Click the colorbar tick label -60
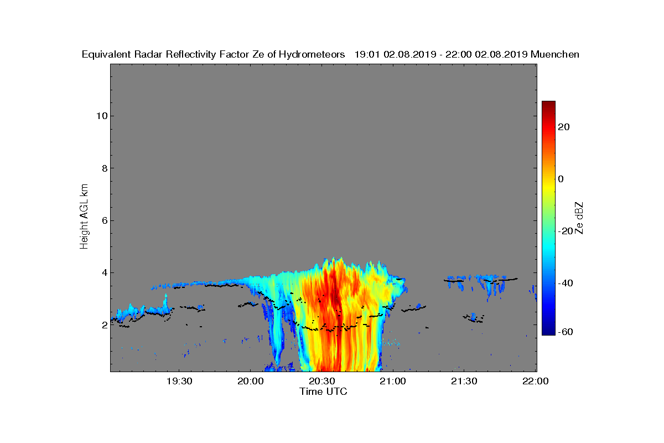664x443 pixels. (566, 332)
